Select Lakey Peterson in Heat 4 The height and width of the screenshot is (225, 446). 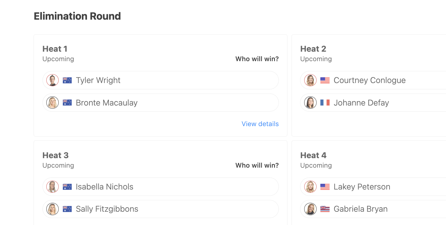point(373,187)
